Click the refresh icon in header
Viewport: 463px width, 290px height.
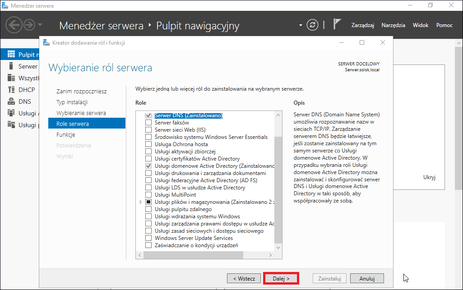click(312, 25)
